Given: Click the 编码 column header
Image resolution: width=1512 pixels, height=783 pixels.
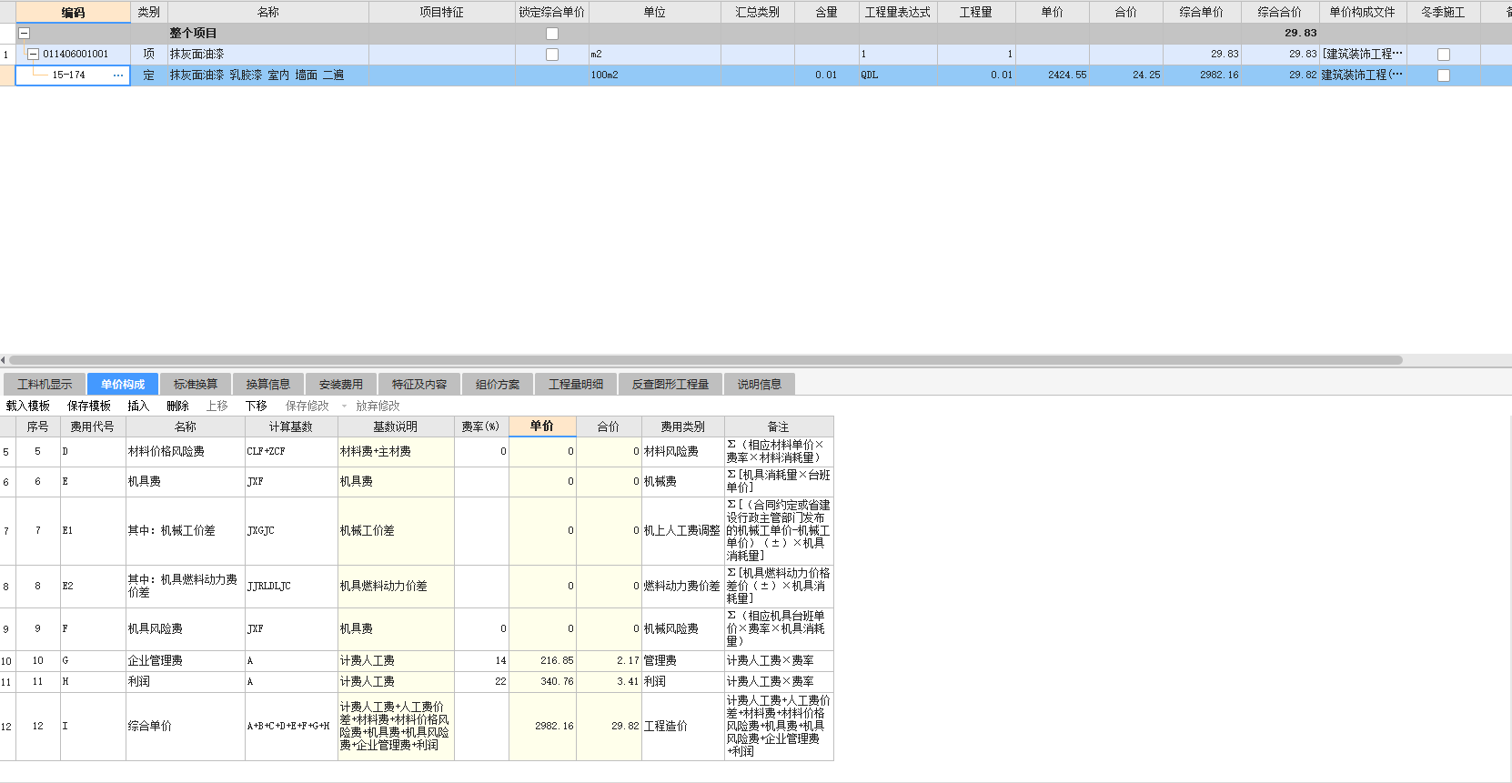Looking at the screenshot, I should pos(73,12).
